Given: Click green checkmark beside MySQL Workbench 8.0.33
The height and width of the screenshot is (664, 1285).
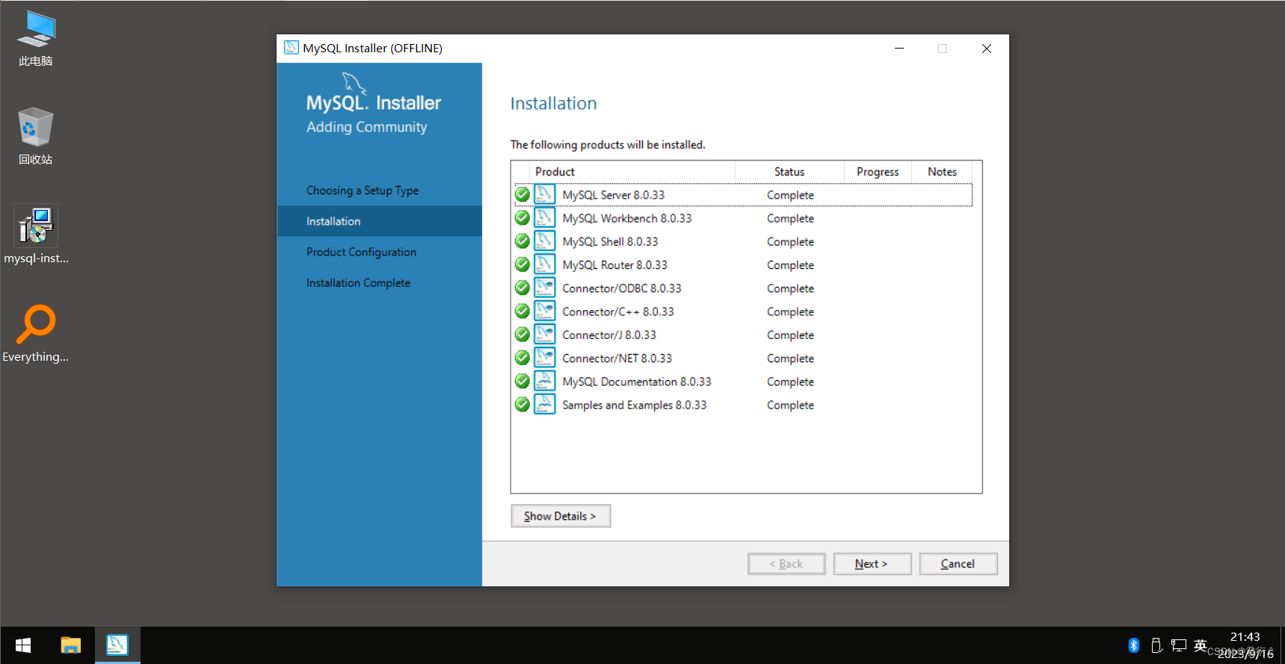Looking at the screenshot, I should (523, 217).
